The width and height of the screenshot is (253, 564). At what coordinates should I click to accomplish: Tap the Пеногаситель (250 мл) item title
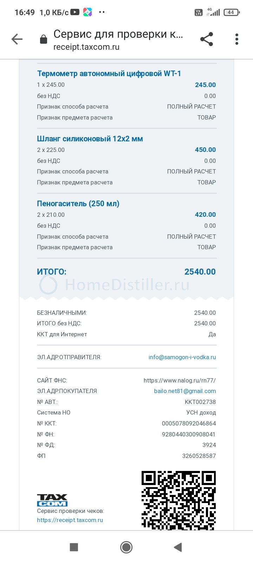point(78,203)
